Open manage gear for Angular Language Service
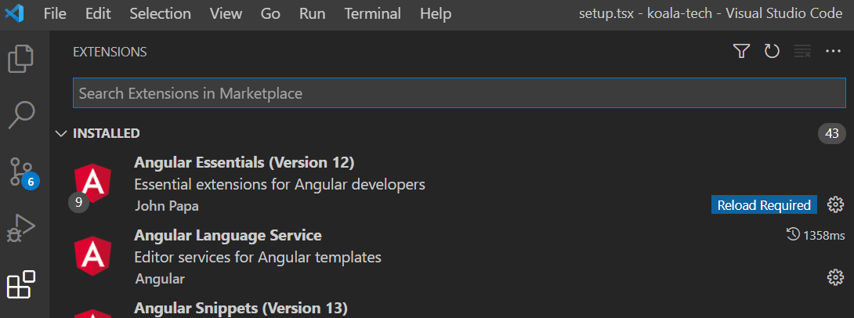The width and height of the screenshot is (854, 318). [x=835, y=277]
